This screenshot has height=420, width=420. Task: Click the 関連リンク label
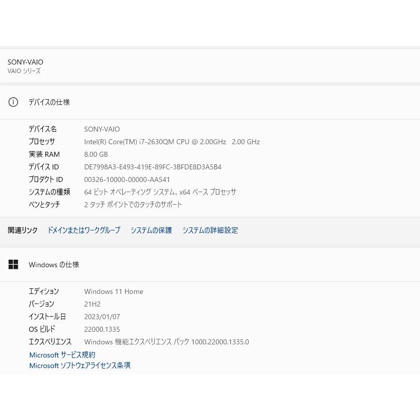[22, 230]
